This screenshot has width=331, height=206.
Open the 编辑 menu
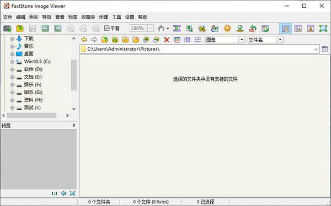click(21, 17)
